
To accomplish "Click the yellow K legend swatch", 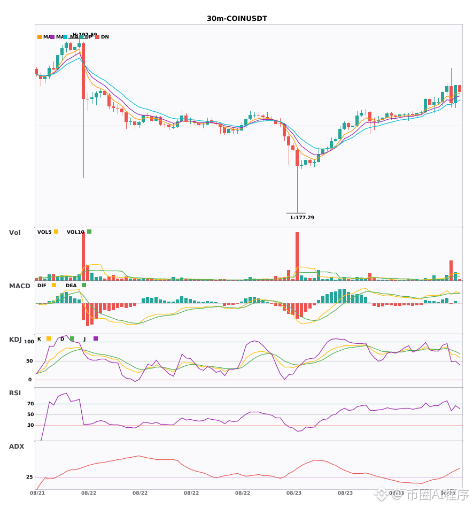I will (49, 338).
